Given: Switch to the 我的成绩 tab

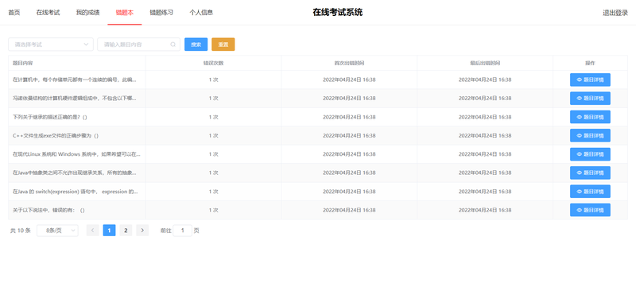Looking at the screenshot, I should pyautogui.click(x=87, y=13).
